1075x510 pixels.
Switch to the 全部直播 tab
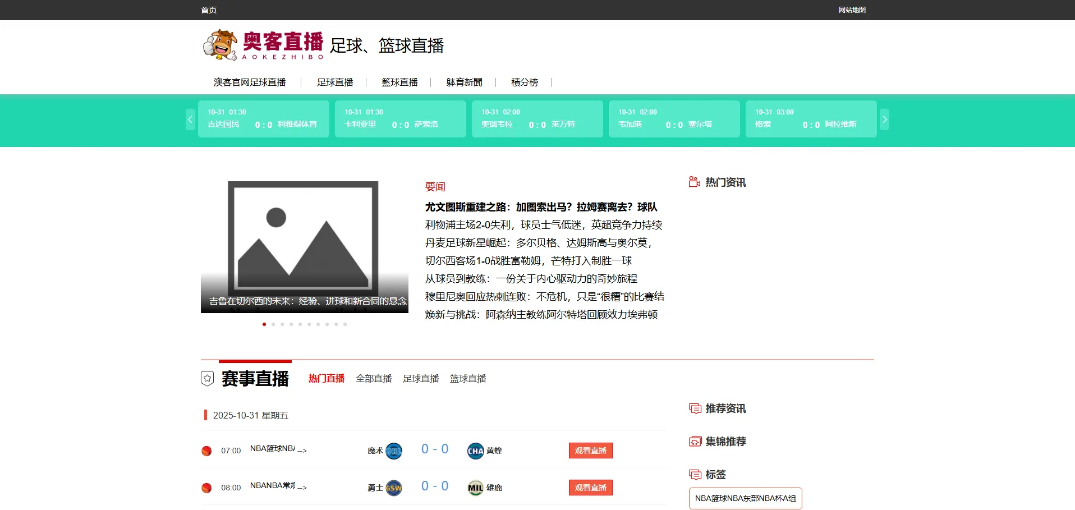pos(374,379)
